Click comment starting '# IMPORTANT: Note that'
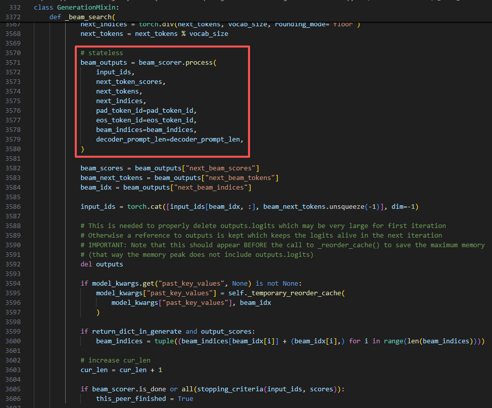The image size is (492, 408). [x=282, y=245]
